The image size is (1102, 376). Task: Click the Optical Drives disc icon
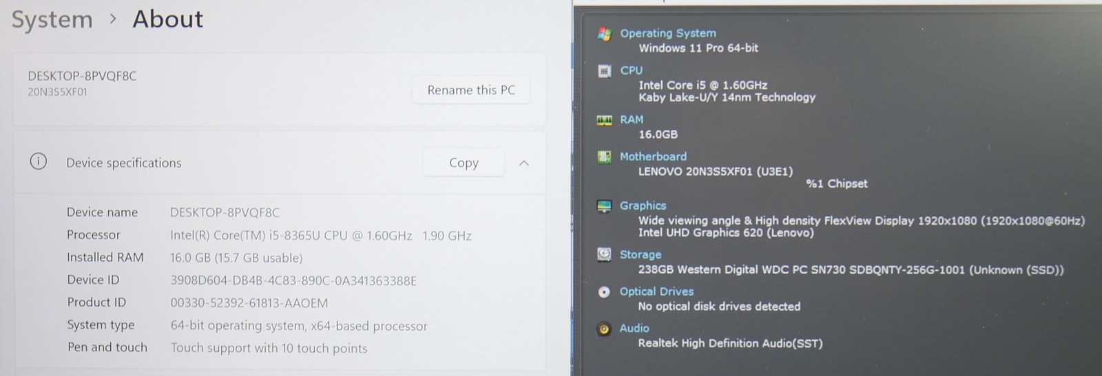coord(604,292)
